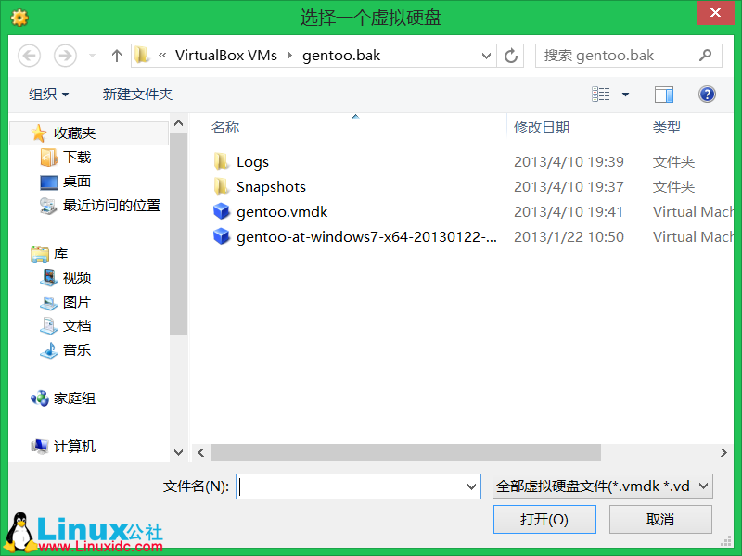Select the gentoo.vmdk disk file
Image resolution: width=742 pixels, height=556 pixels.
[x=282, y=211]
